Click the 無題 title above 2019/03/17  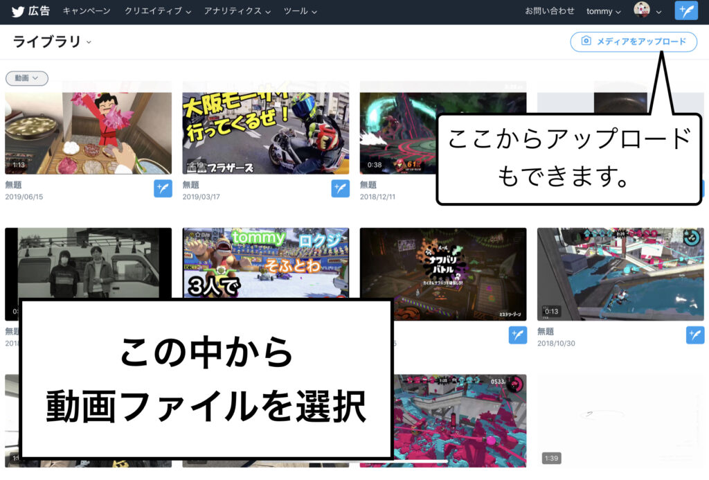(191, 184)
